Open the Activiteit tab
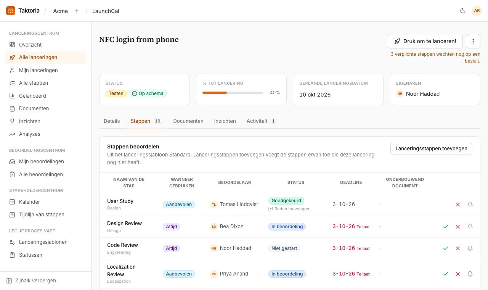The image size is (488, 290). coord(261,121)
